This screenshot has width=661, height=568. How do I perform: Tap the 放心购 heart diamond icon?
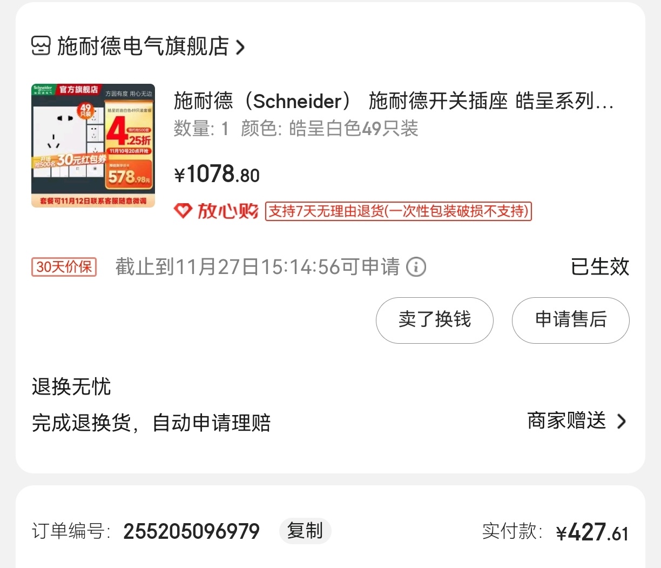click(183, 211)
